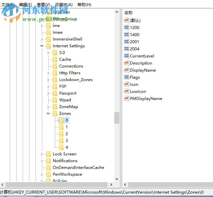213x197 pixels.
Task: Click the registry path in status bar
Action: coord(102,192)
